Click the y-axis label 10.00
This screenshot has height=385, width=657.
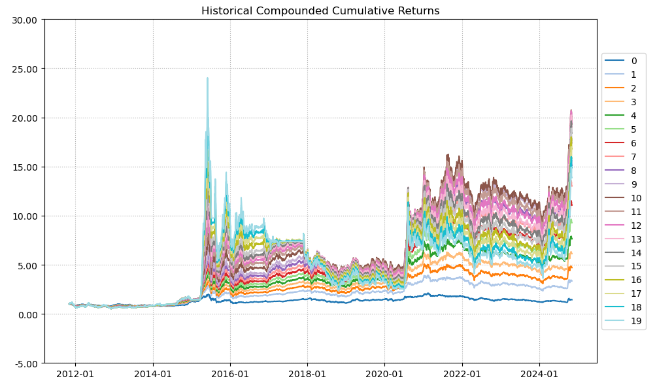coord(25,216)
